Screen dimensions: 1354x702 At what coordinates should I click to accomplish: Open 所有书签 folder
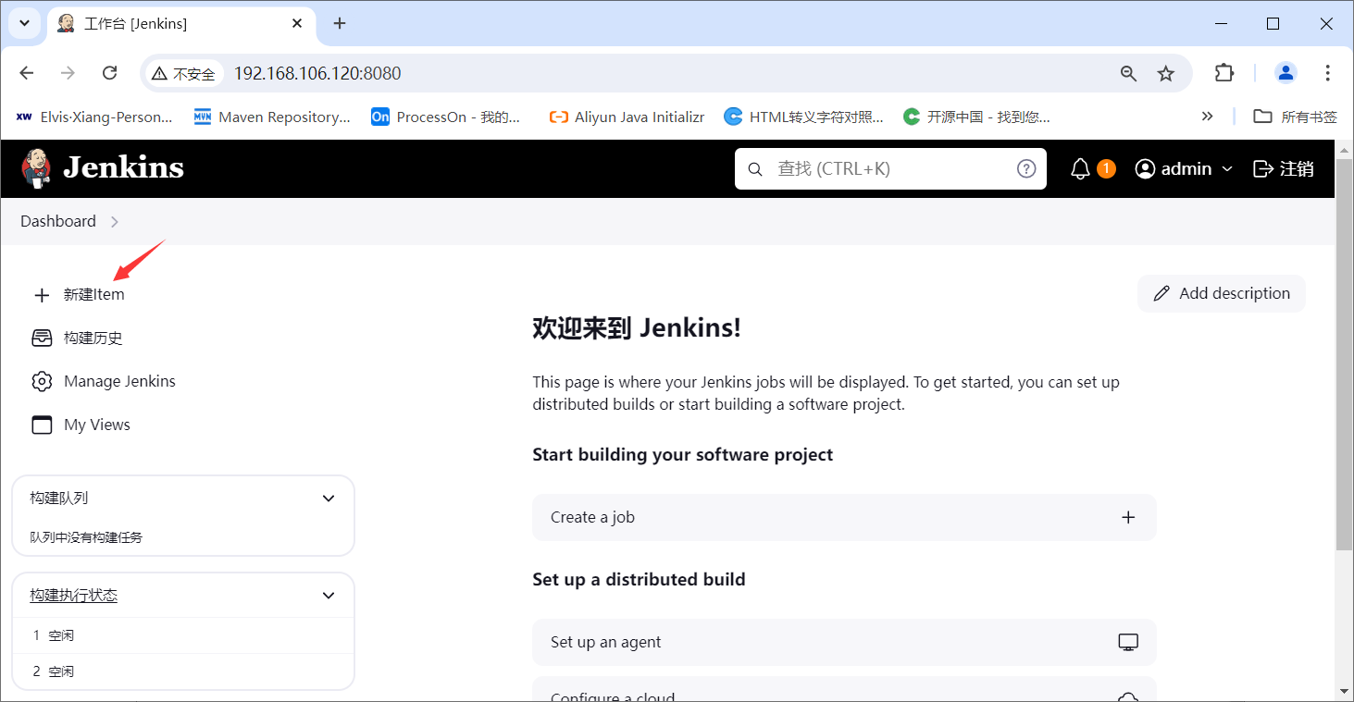(1295, 117)
